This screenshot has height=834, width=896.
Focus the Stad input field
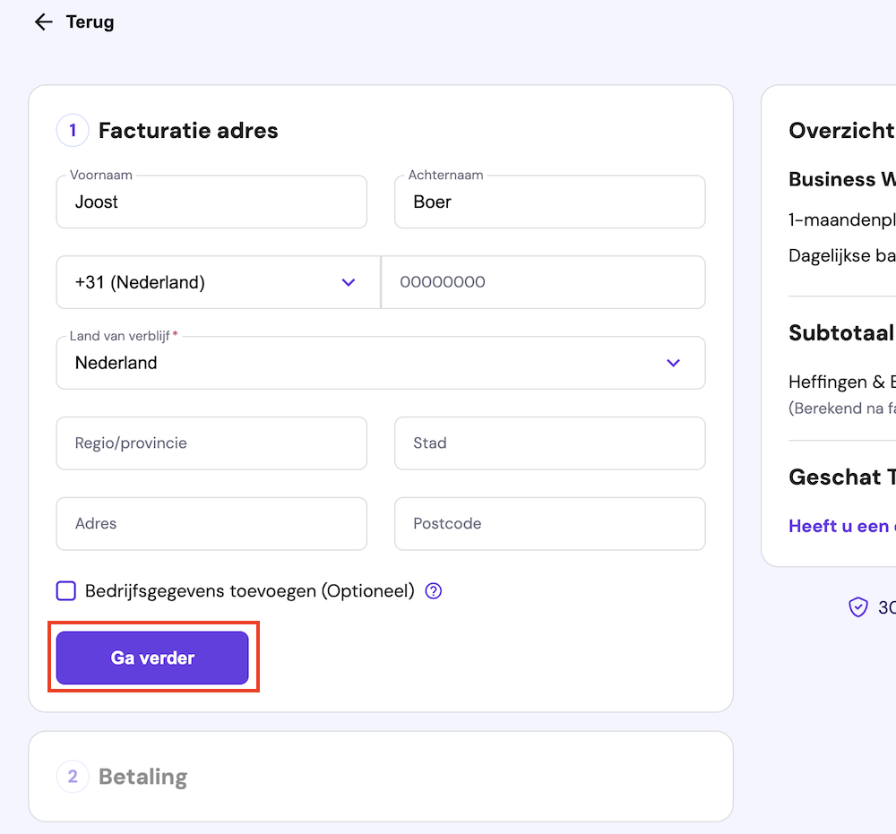tap(549, 443)
